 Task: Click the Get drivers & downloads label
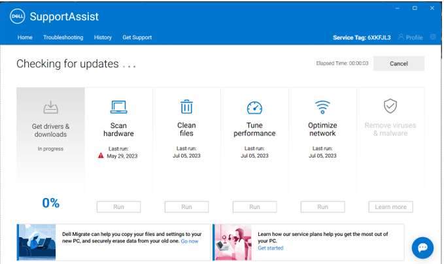[51, 131]
